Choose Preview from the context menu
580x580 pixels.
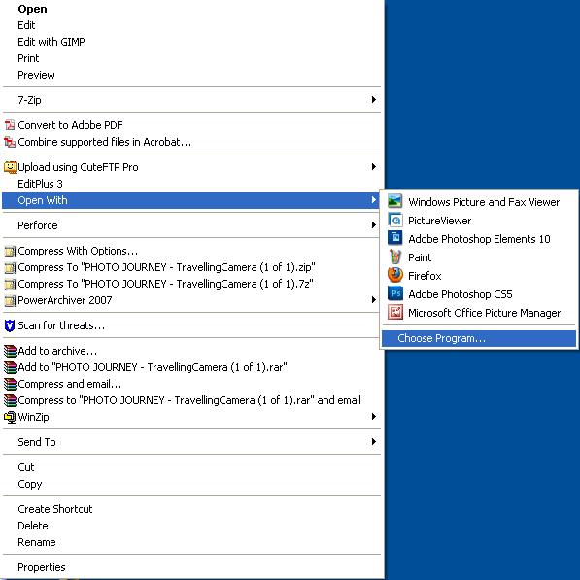191,75
